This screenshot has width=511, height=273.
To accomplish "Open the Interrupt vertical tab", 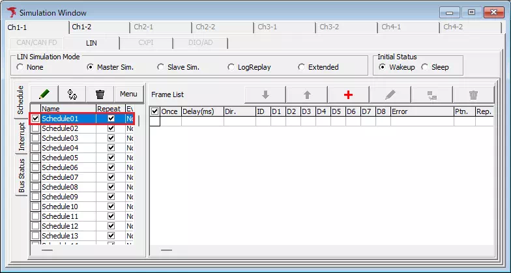I will pos(22,137).
